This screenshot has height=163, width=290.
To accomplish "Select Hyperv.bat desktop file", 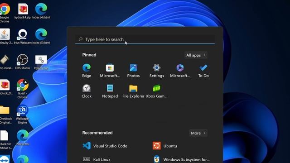I will (x=41, y=62).
